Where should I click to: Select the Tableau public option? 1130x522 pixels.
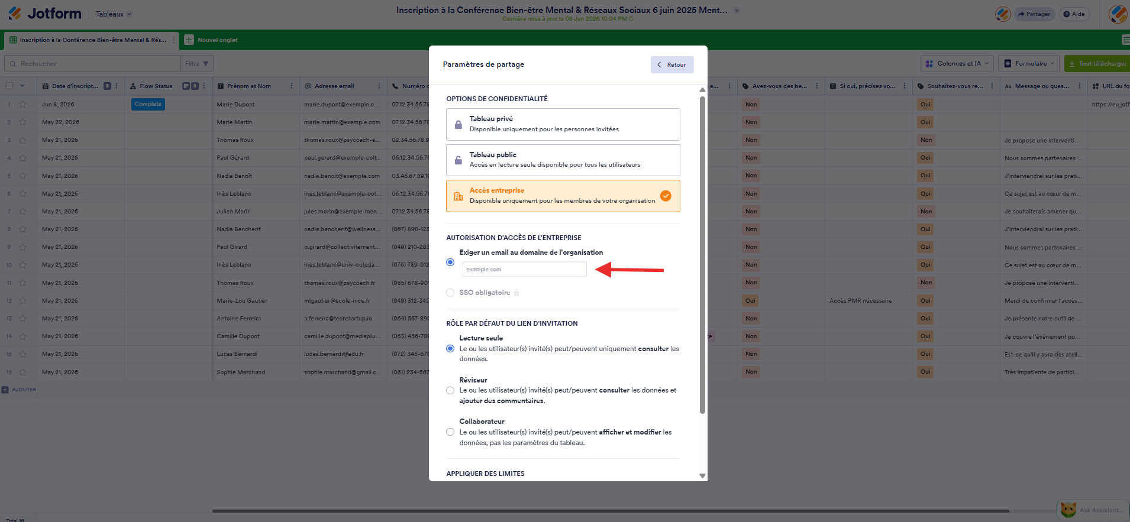563,160
